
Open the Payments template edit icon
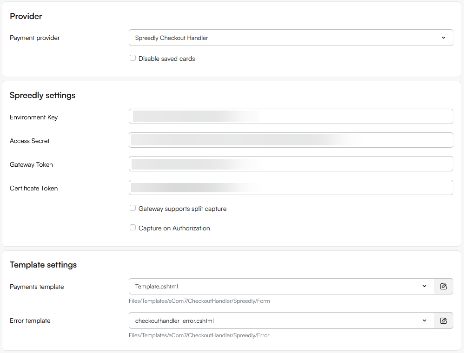click(443, 287)
